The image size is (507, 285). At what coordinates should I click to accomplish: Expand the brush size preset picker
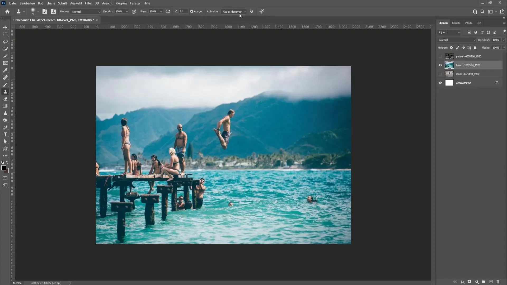(37, 12)
